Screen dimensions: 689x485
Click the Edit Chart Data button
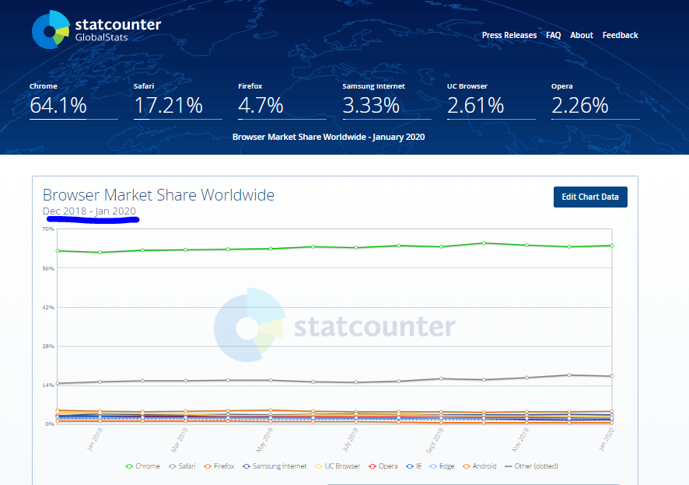tap(590, 197)
